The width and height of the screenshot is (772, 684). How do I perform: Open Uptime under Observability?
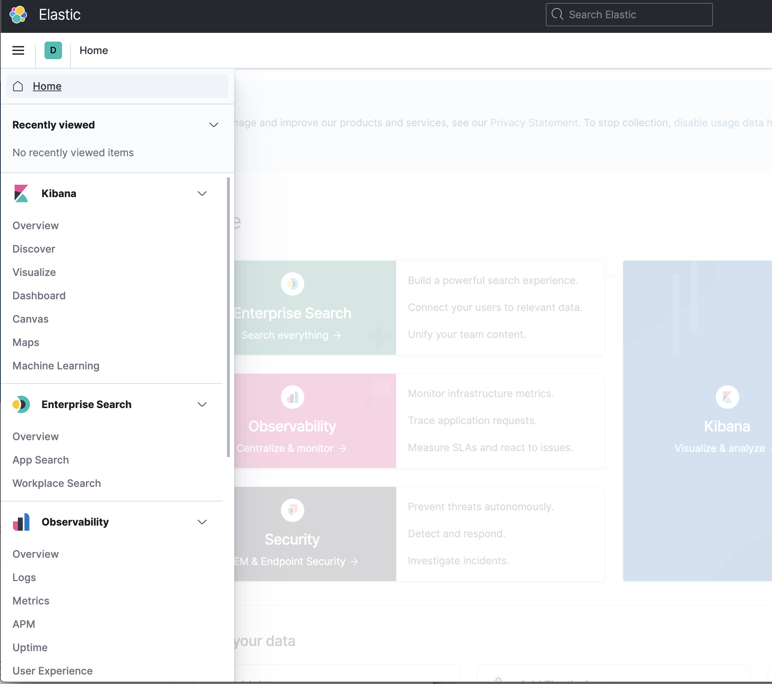(x=30, y=648)
